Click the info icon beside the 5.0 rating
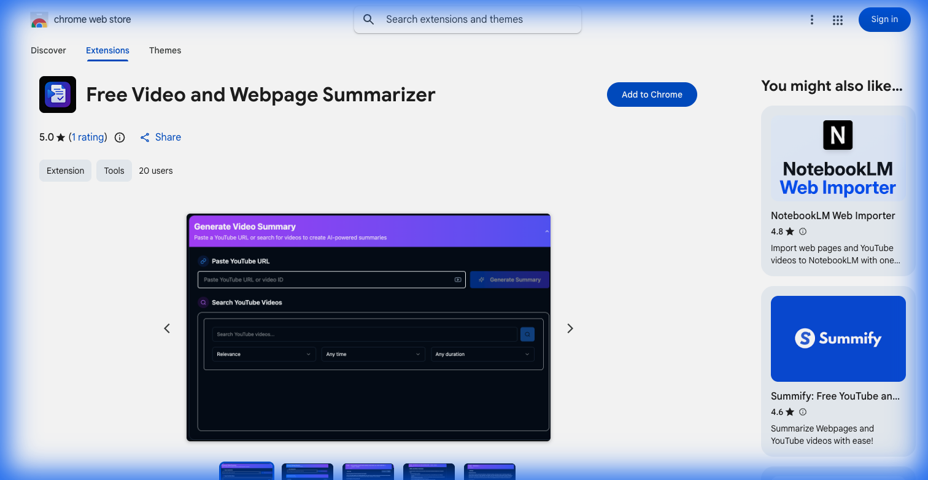The height and width of the screenshot is (480, 928). point(119,137)
